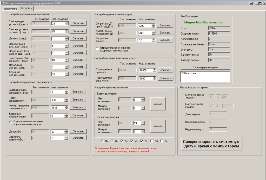Tick negative offset checkbox under Коррекция темпер. ДТ
The height and width of the screenshot is (180, 266).
97,49
